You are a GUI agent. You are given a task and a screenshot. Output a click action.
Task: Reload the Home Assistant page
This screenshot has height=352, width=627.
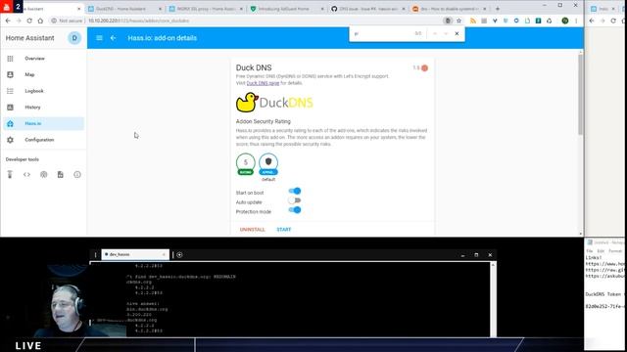click(29, 21)
